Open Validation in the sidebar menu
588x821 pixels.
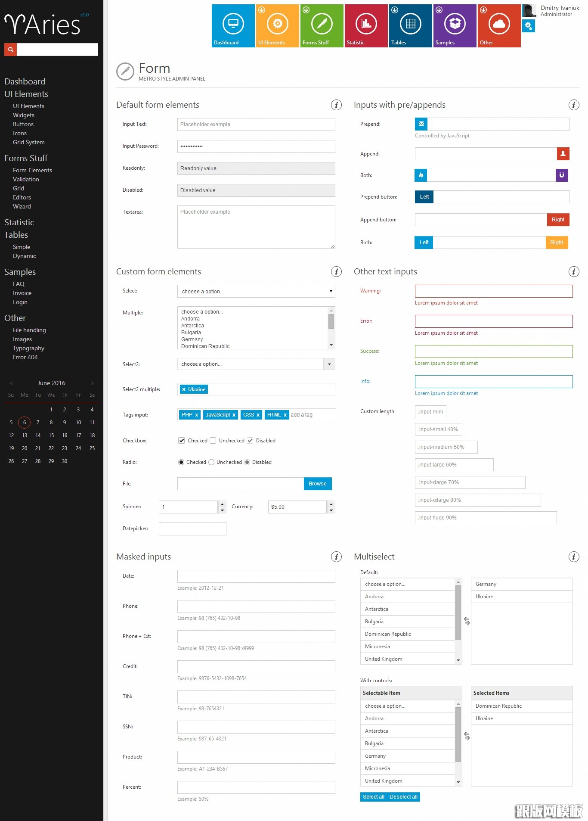point(26,179)
